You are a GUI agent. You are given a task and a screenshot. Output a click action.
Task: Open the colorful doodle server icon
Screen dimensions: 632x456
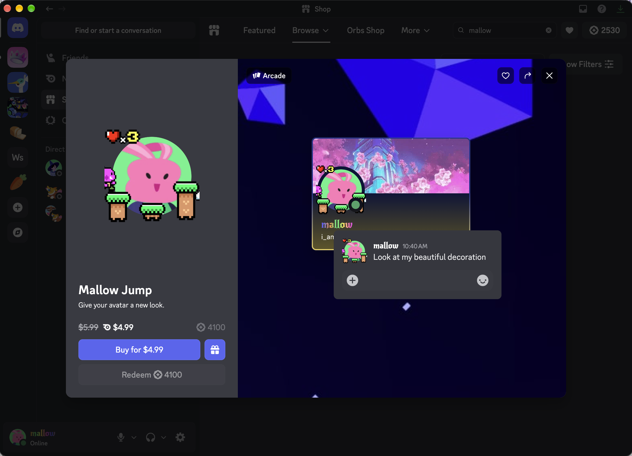click(x=17, y=107)
